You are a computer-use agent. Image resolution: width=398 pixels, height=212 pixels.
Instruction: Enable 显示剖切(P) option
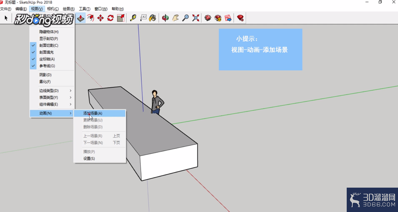(52, 38)
